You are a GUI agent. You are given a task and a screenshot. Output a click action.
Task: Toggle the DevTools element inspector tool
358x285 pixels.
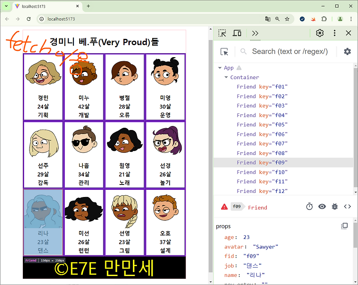coord(222,33)
